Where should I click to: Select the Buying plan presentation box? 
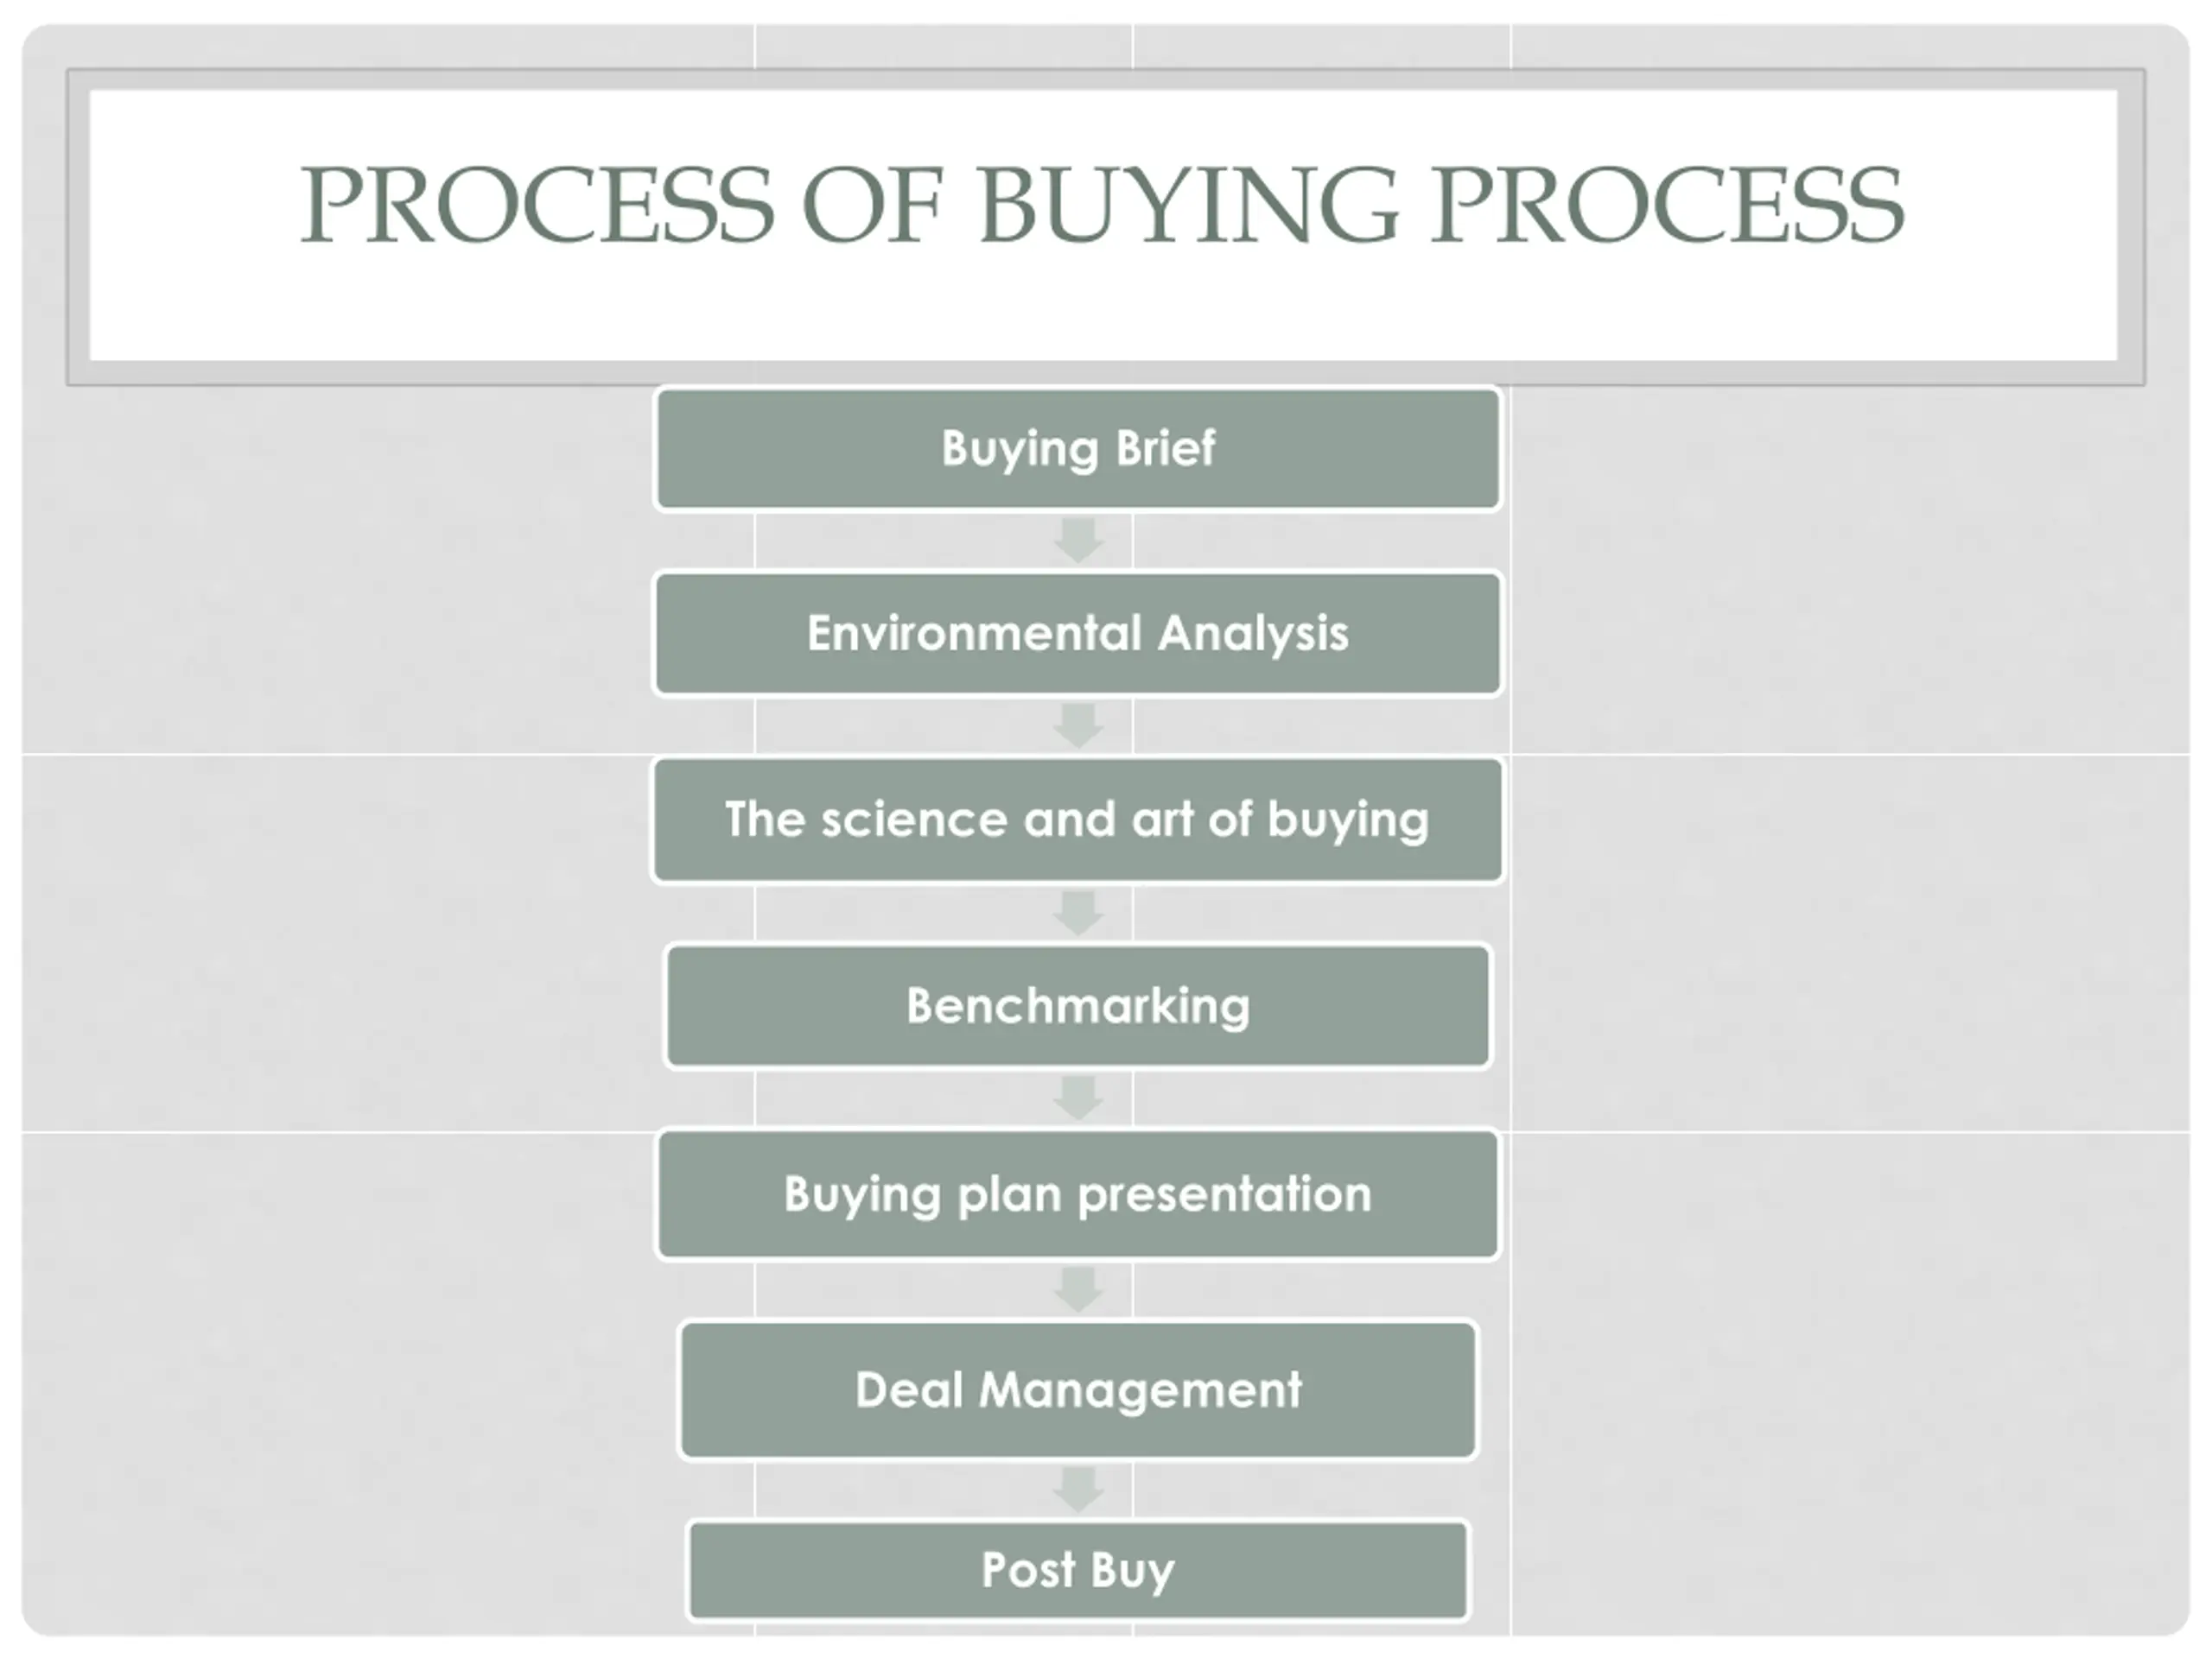[1077, 1194]
